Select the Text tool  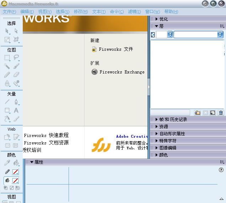(x=16, y=110)
